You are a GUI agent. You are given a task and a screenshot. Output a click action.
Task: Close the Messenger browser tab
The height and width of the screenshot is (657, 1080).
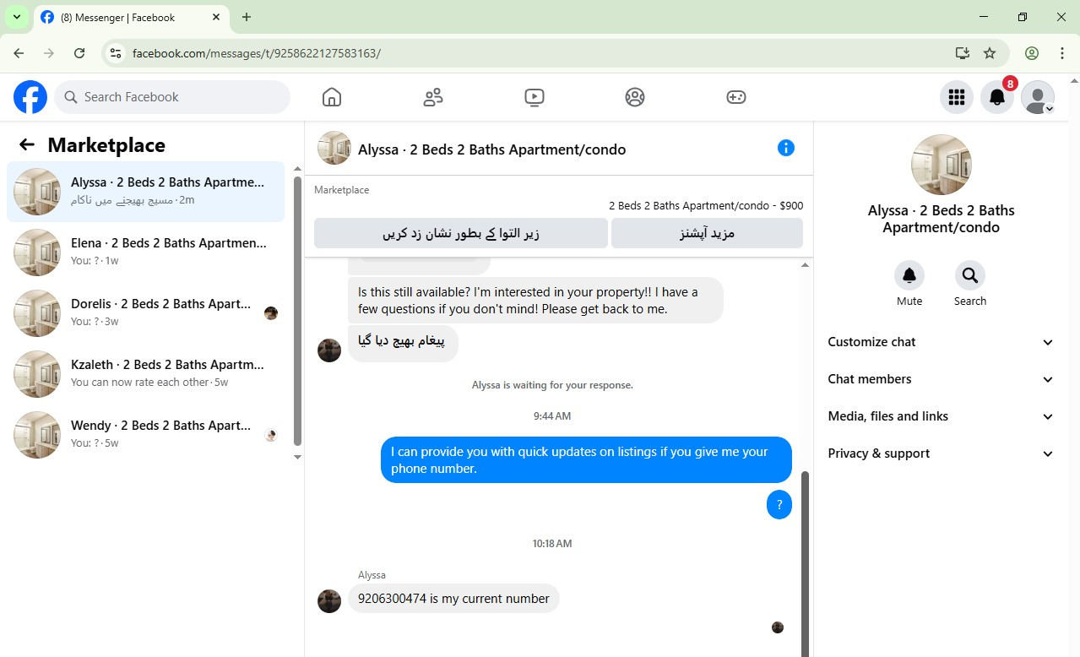[216, 17]
